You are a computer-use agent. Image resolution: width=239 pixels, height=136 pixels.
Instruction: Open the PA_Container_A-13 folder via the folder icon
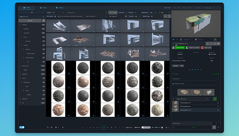pyautogui.click(x=218, y=43)
